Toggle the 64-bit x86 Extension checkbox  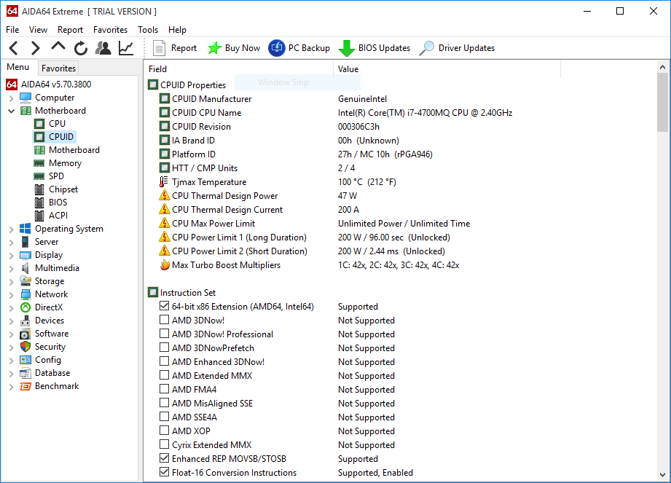click(165, 306)
